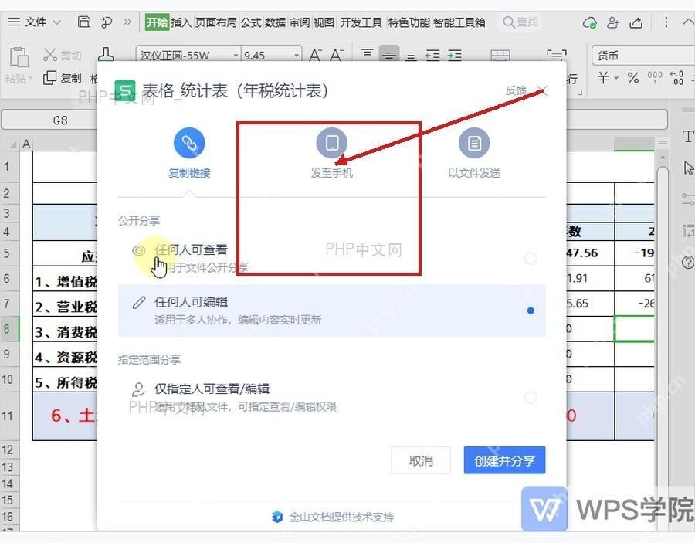Click the 取消 button
This screenshot has height=543, width=695.
pyautogui.click(x=421, y=460)
